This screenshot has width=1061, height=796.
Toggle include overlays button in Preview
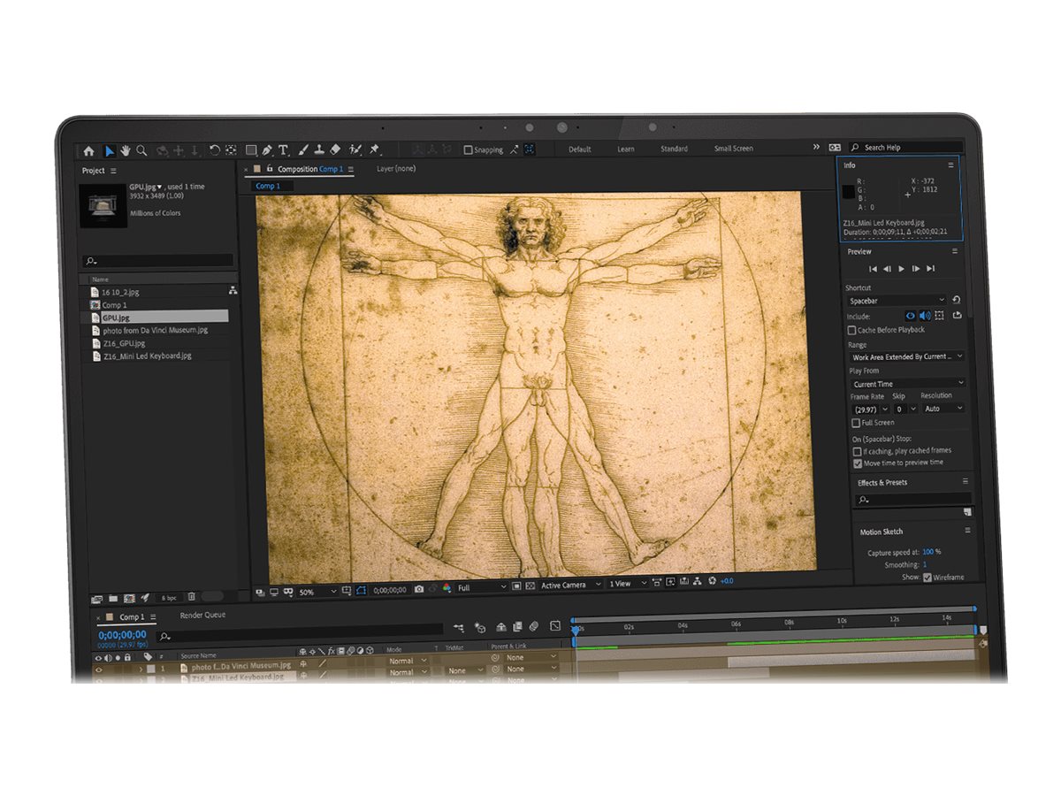pyautogui.click(x=939, y=316)
